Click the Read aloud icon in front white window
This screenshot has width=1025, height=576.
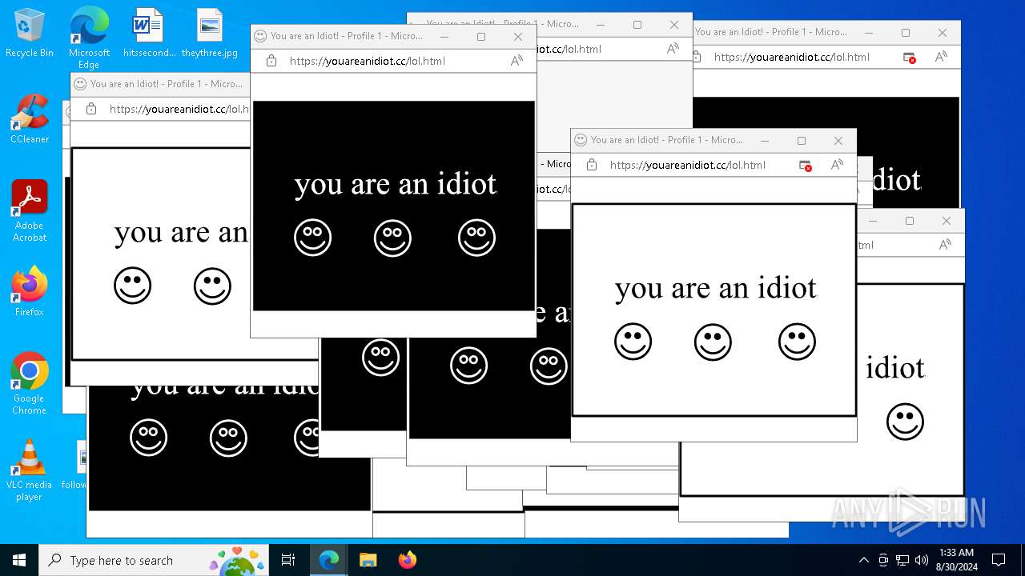837,165
